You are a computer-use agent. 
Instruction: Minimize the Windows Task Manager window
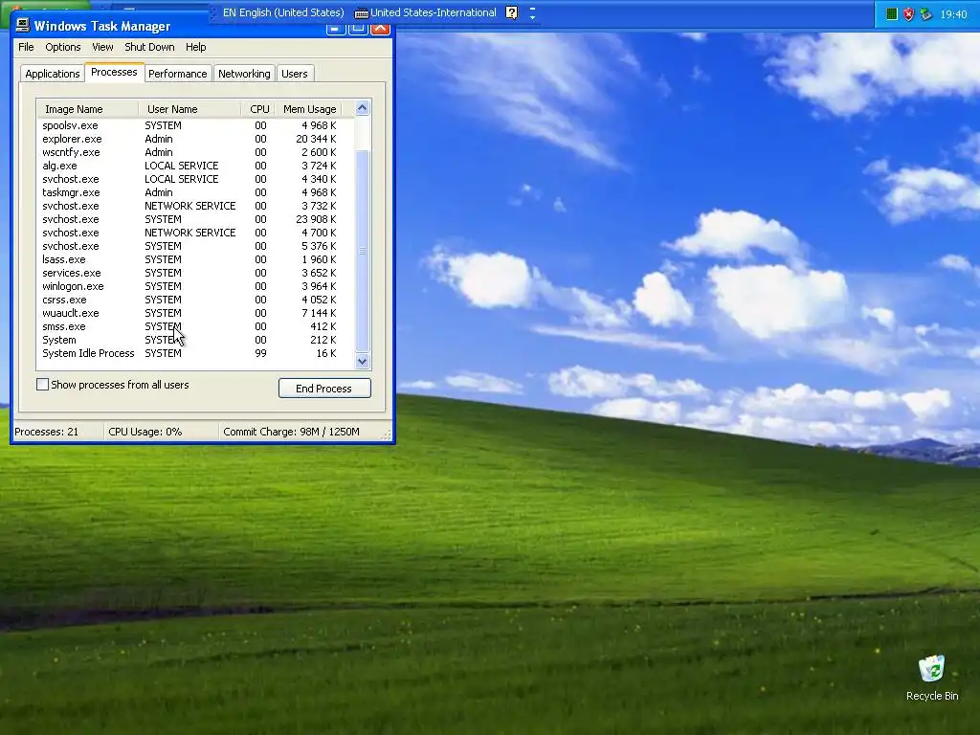336,28
